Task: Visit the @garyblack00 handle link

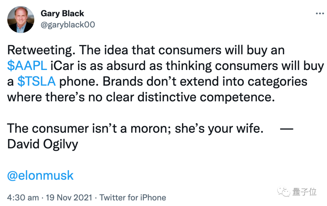Action: 68,24
